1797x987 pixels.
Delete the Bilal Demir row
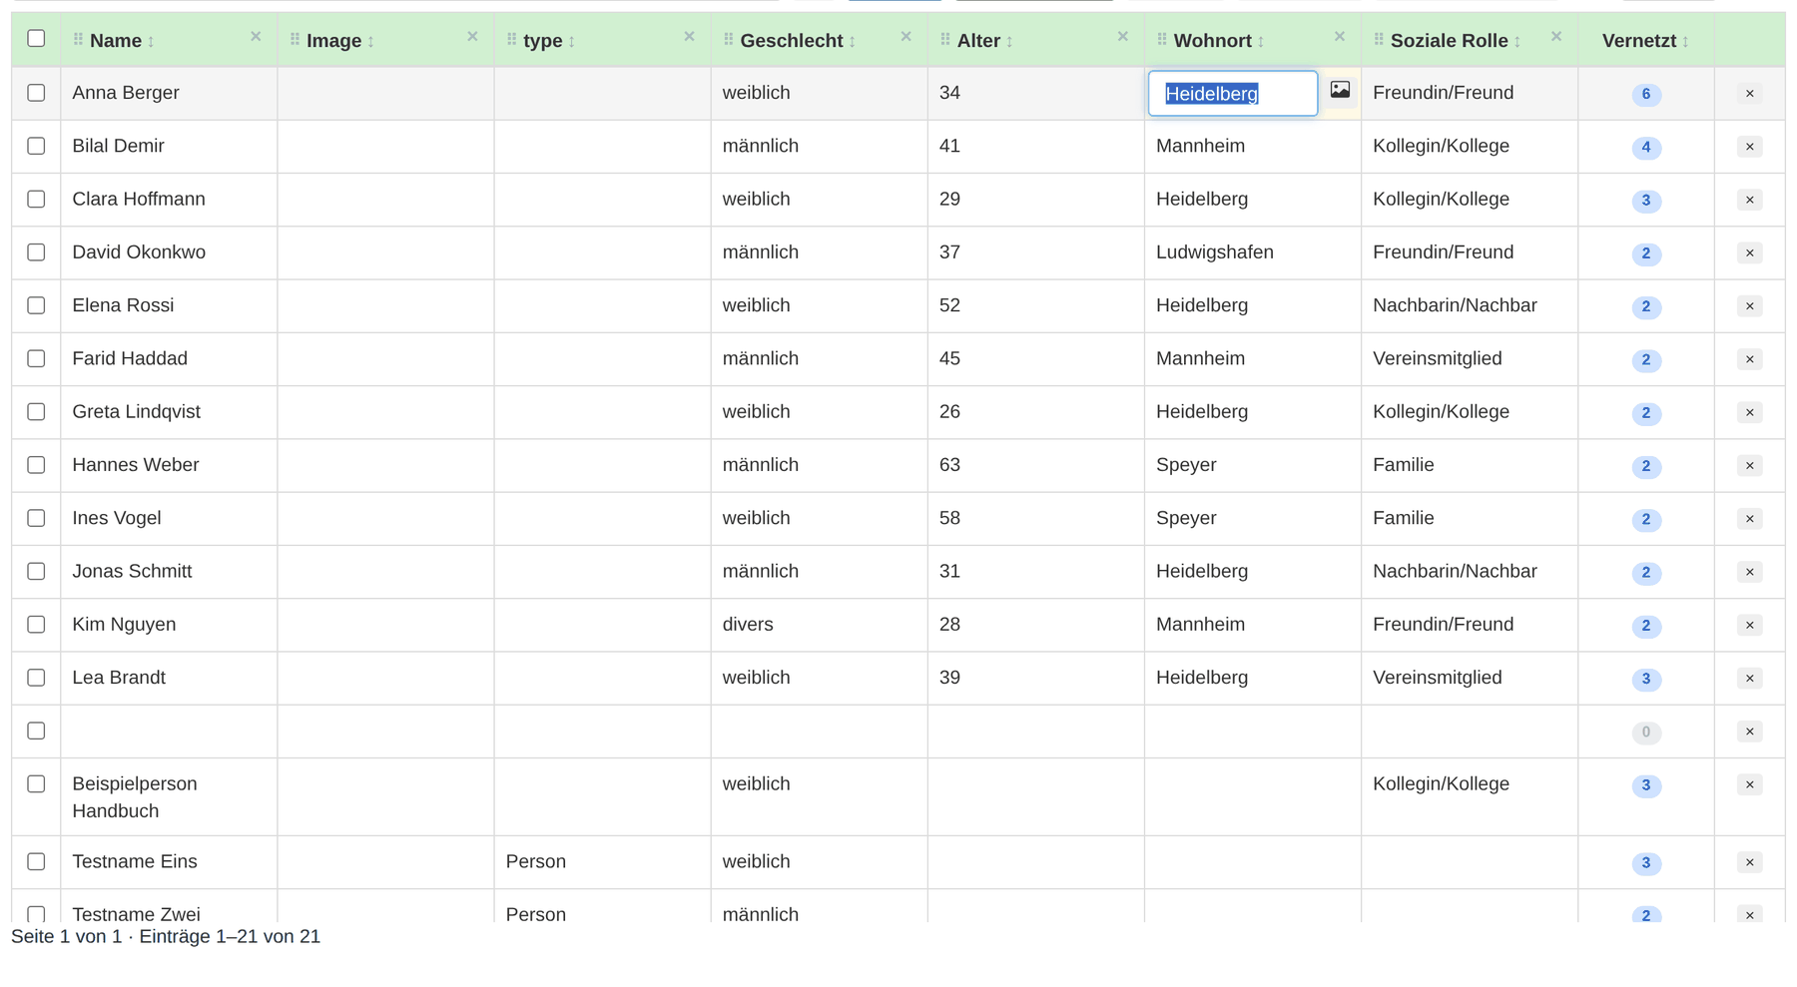1749,147
